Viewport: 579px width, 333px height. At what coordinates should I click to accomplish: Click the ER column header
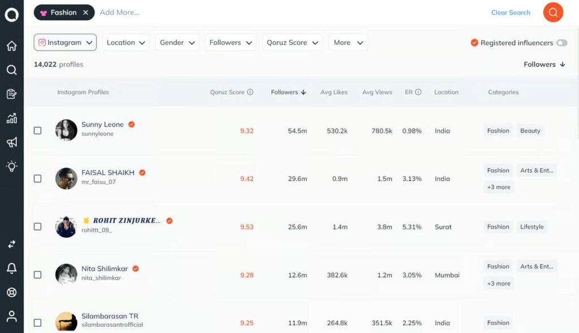point(408,92)
